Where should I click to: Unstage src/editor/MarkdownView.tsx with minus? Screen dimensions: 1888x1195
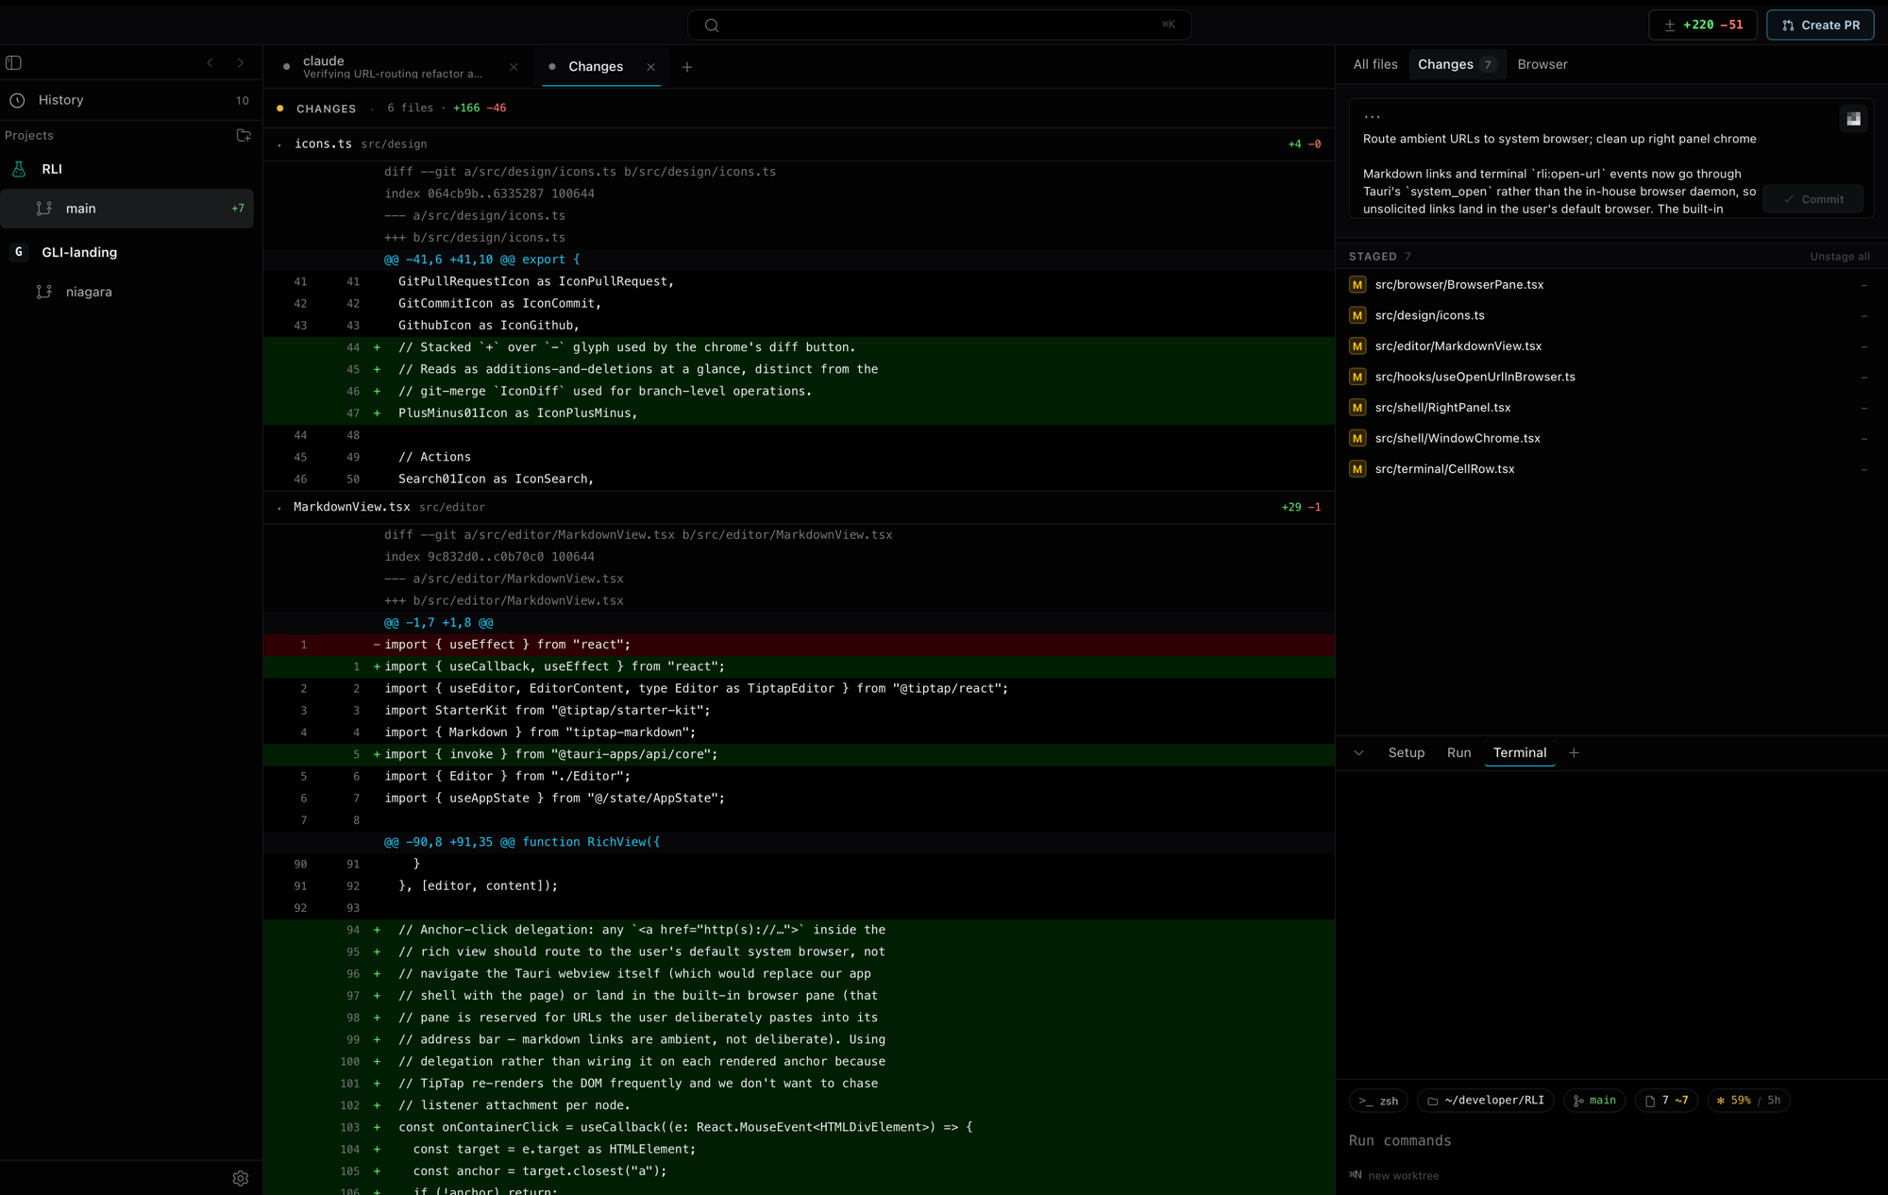(1863, 346)
